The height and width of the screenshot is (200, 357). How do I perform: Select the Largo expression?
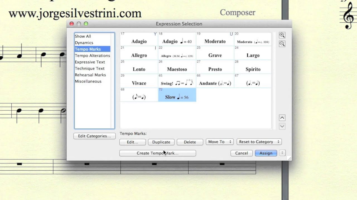[x=253, y=53]
